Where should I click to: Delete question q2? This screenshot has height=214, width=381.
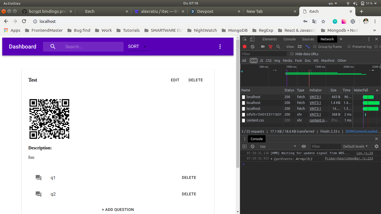click(189, 194)
